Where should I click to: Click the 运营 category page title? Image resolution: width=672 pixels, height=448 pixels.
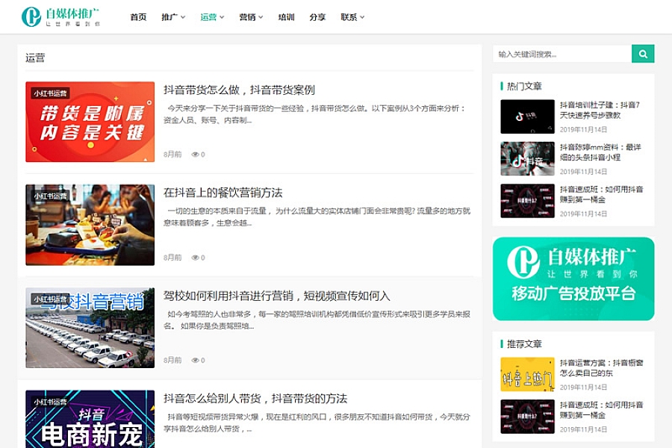(x=35, y=58)
